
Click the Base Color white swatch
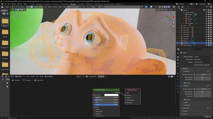coord(111,95)
